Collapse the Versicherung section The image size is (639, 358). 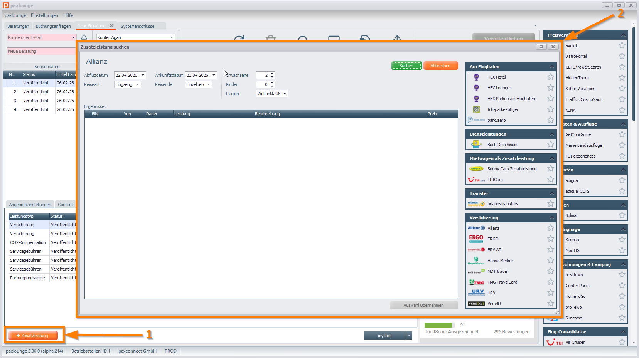552,218
